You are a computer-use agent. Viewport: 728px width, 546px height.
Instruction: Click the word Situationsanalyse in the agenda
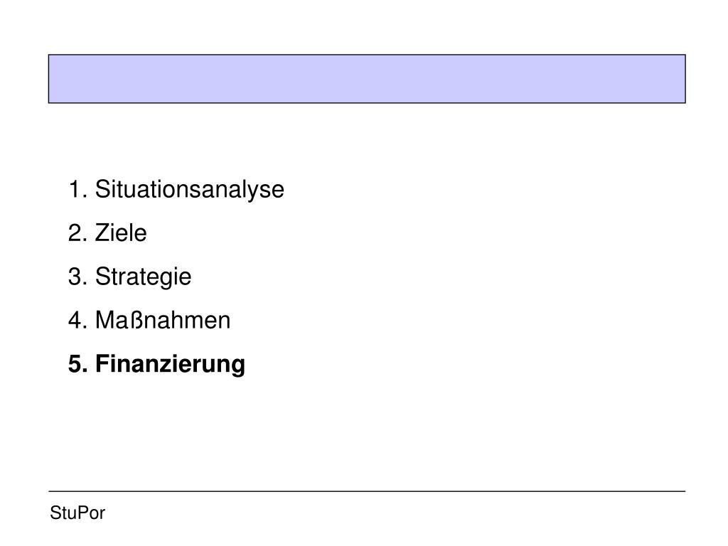(x=189, y=190)
